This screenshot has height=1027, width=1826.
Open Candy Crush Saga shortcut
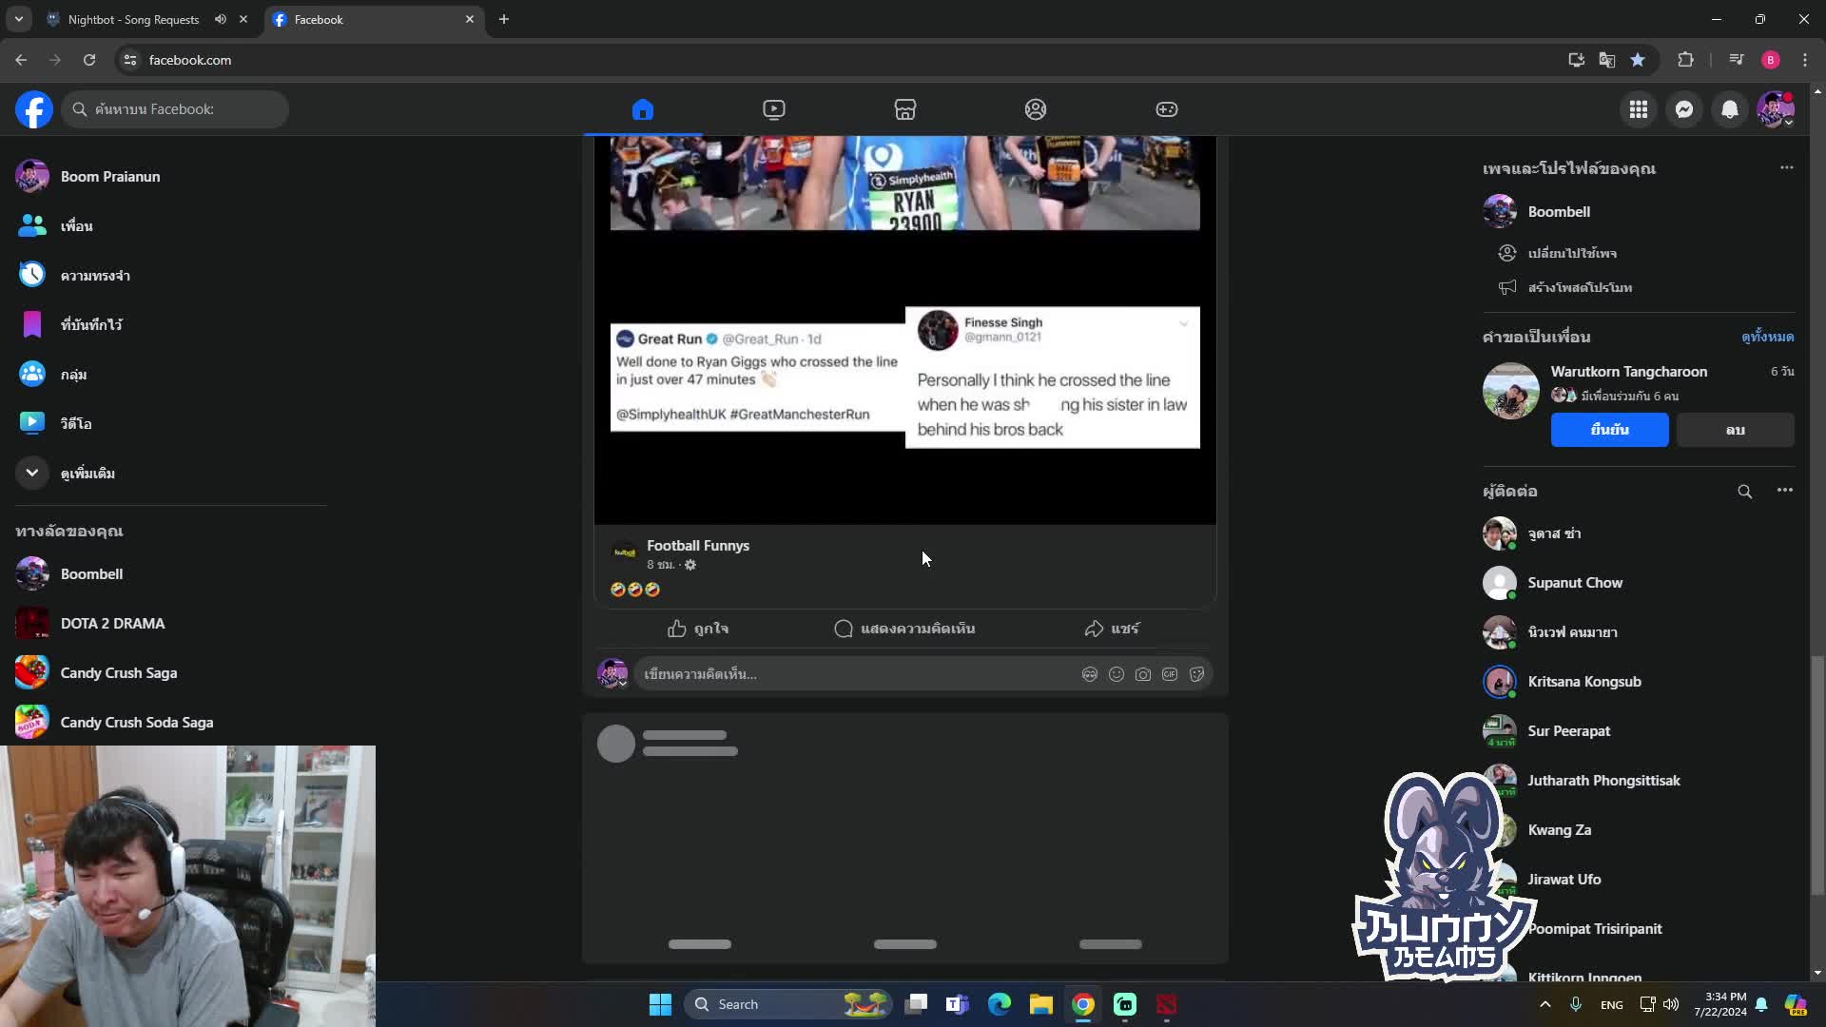pyautogui.click(x=171, y=673)
